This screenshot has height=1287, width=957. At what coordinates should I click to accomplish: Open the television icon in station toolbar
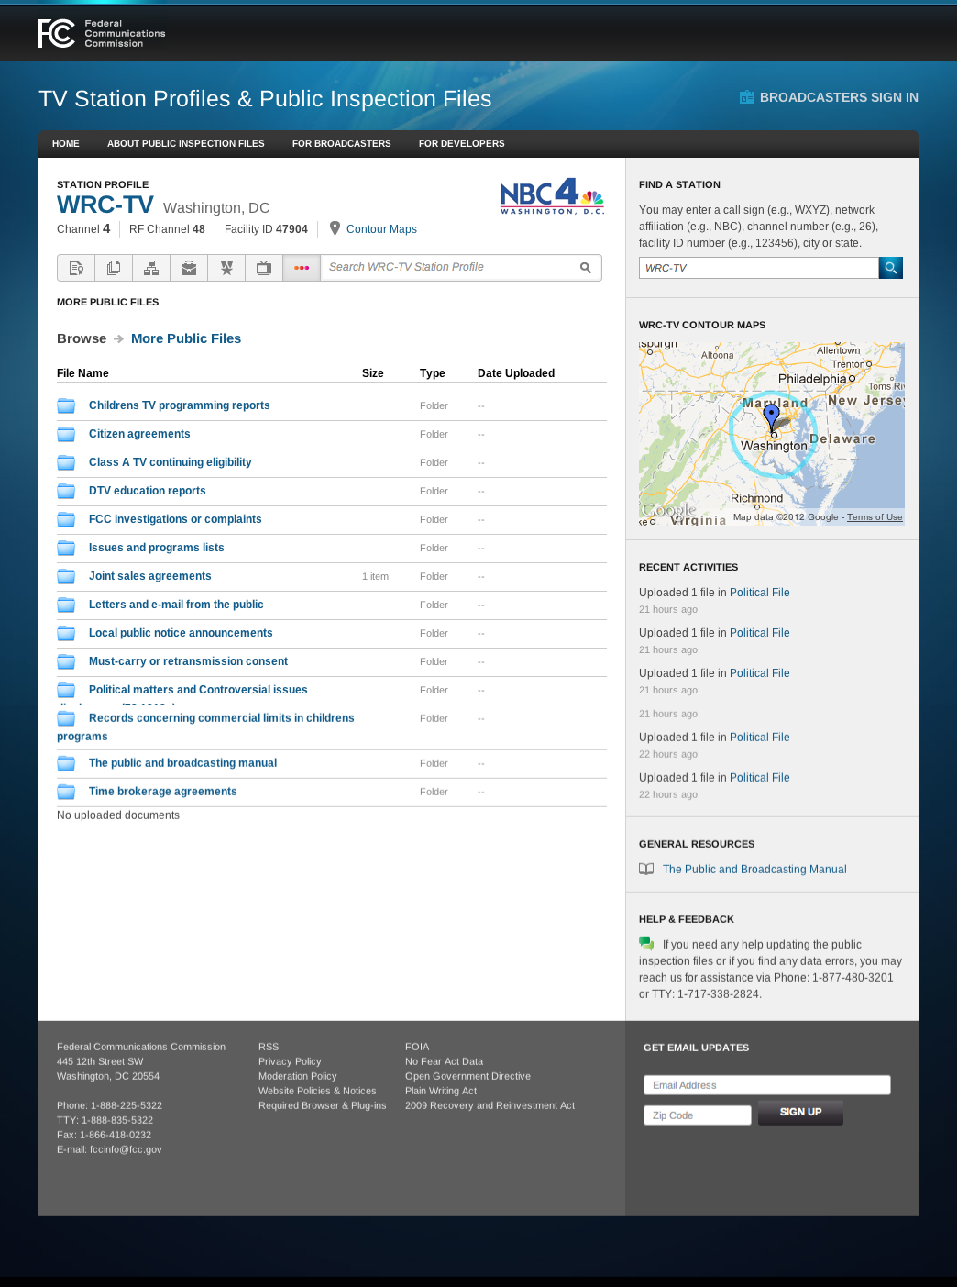(x=264, y=268)
